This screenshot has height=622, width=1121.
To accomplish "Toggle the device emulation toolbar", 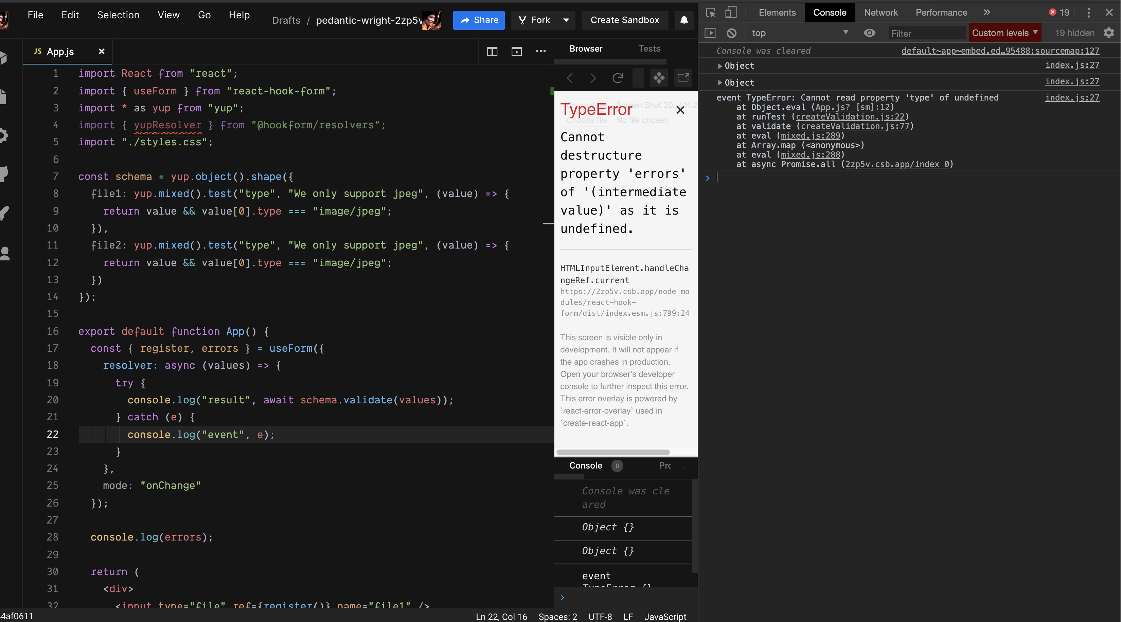I will [x=731, y=13].
